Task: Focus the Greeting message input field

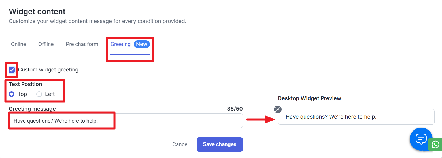Action: 170,121
